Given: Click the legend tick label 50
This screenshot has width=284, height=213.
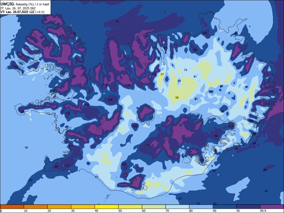Looking at the screenshot, I should click(x=120, y=211).
